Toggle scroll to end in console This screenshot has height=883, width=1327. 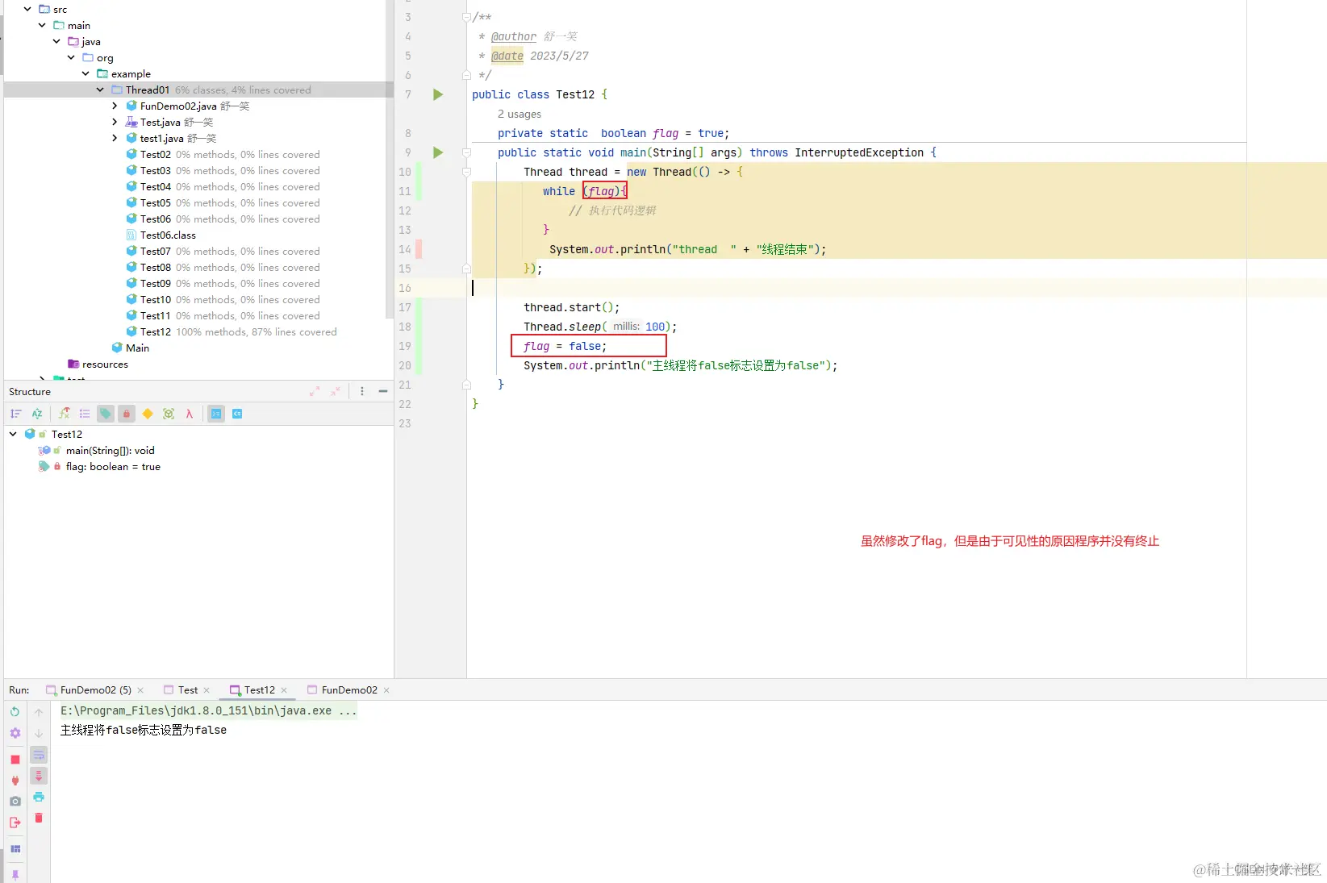39,776
